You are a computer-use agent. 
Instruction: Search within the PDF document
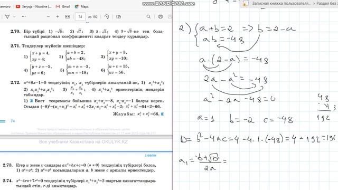pos(148,16)
